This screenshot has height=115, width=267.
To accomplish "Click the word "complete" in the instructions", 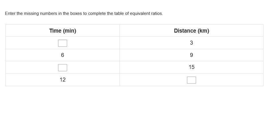I will click(97, 13).
